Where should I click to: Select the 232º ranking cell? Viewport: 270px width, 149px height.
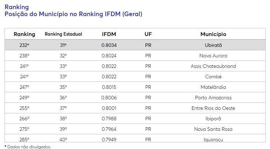pos(24,45)
